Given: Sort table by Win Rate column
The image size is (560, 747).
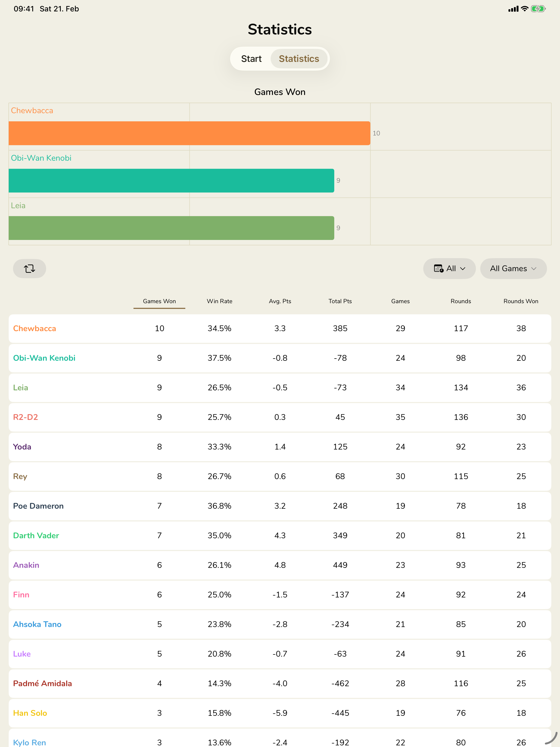Looking at the screenshot, I should [x=219, y=301].
